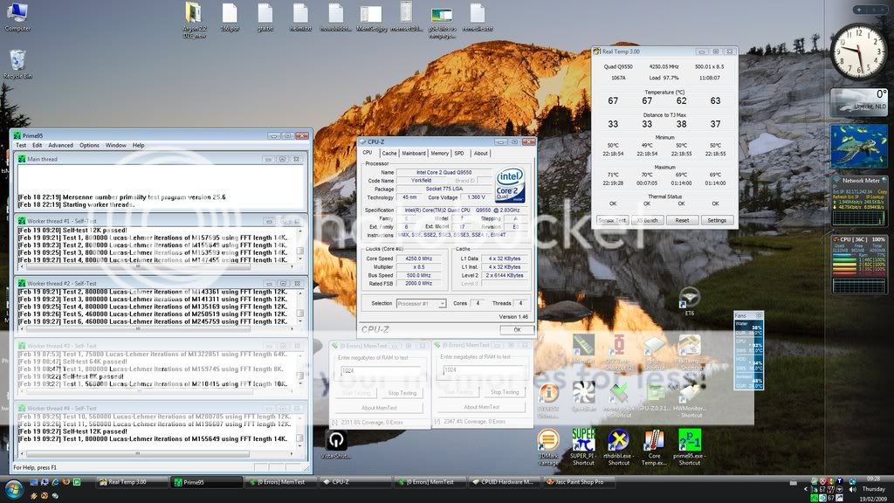
Task: Click the volume icon in system tray
Action: point(852,489)
